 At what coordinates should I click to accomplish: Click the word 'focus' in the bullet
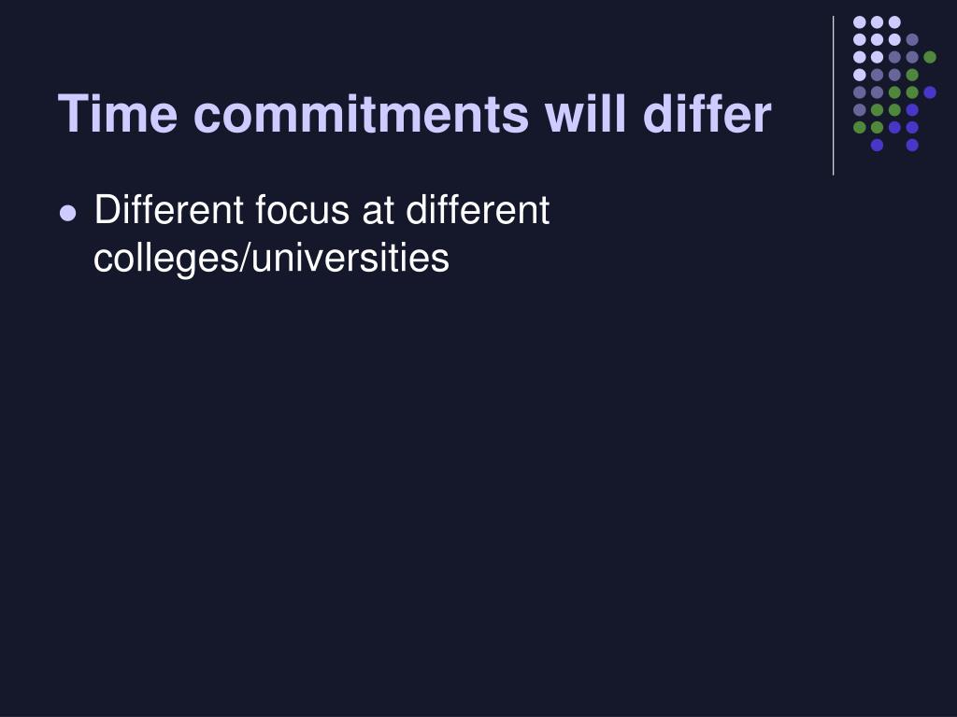click(x=299, y=211)
